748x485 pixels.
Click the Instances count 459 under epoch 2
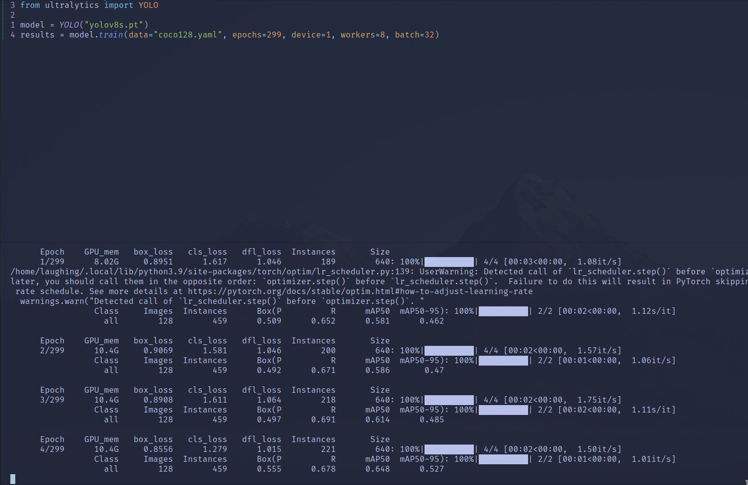tap(218, 370)
